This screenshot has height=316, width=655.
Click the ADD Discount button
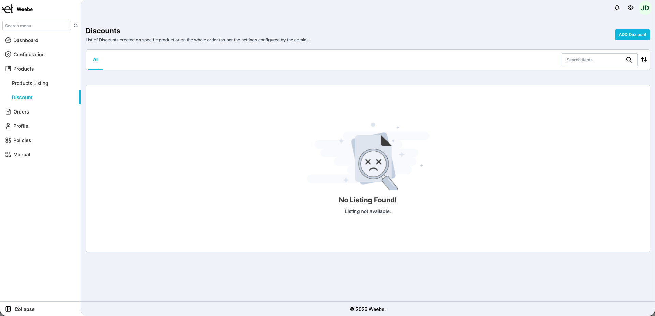pos(632,35)
